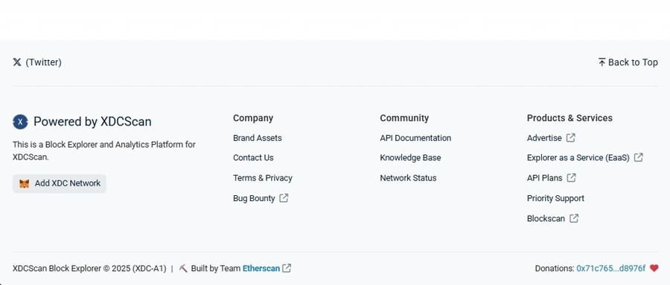Open Priority Support
This screenshot has width=670, height=285.
click(x=555, y=198)
